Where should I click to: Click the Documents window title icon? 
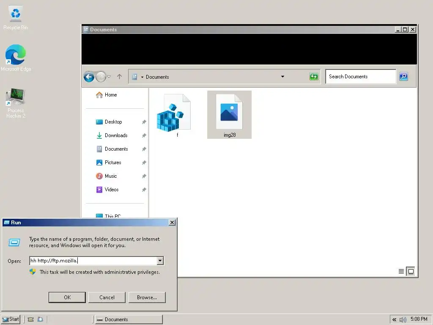pyautogui.click(x=86, y=29)
